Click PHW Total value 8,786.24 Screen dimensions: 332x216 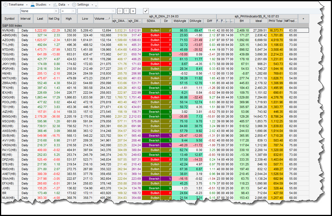(275, 116)
